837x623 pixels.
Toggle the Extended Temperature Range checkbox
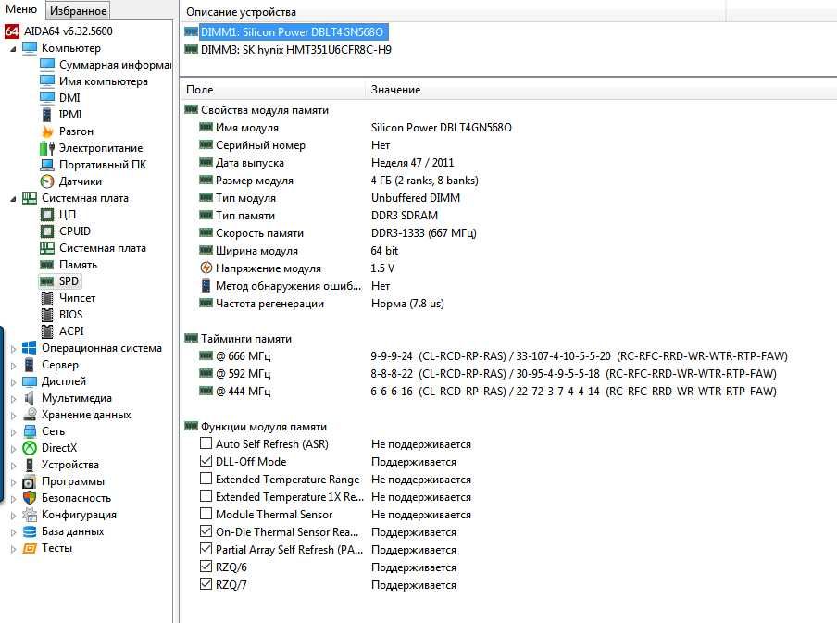click(206, 479)
